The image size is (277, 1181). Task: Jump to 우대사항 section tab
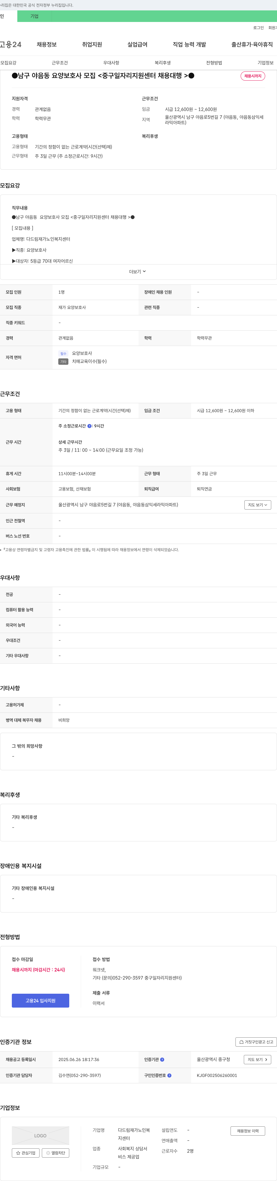(111, 63)
